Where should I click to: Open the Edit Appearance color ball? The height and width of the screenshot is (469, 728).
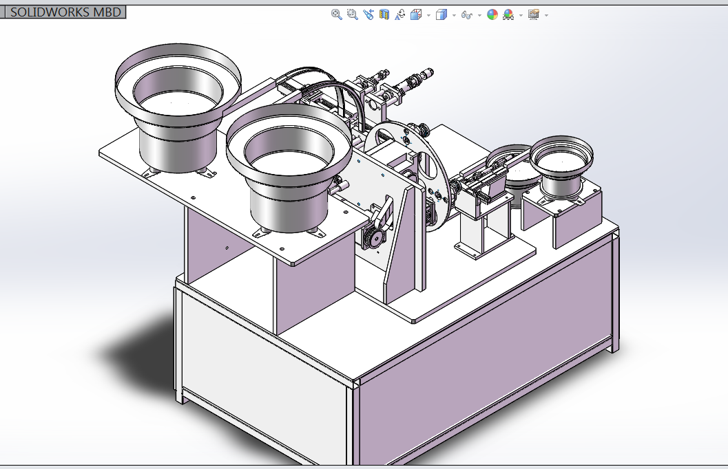click(x=492, y=15)
